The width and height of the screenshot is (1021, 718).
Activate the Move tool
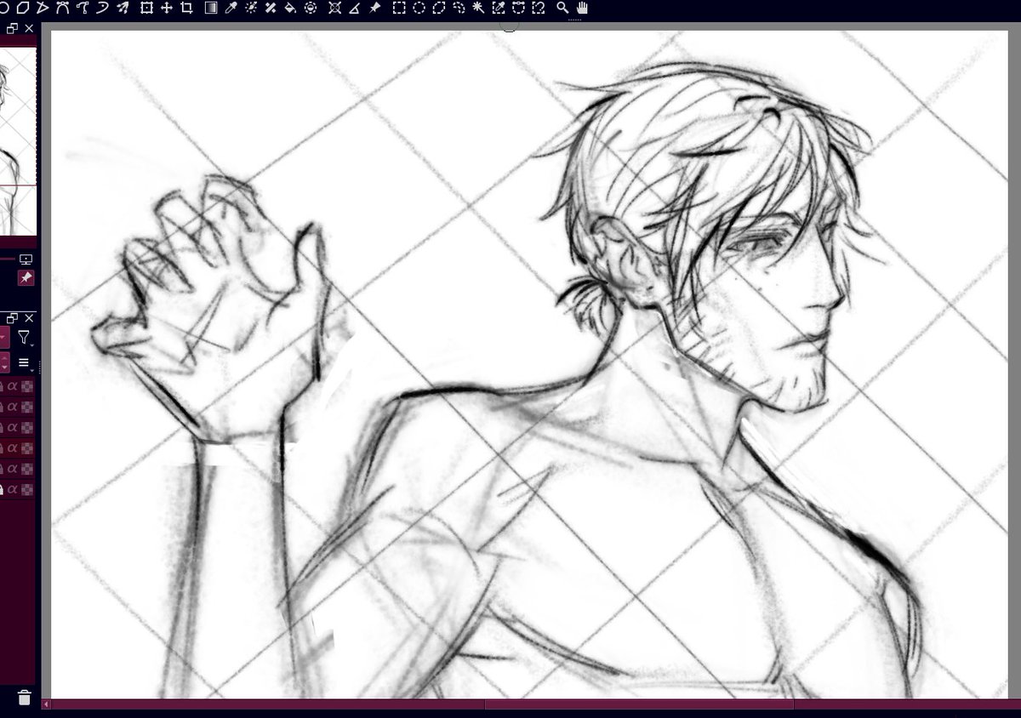point(167,8)
